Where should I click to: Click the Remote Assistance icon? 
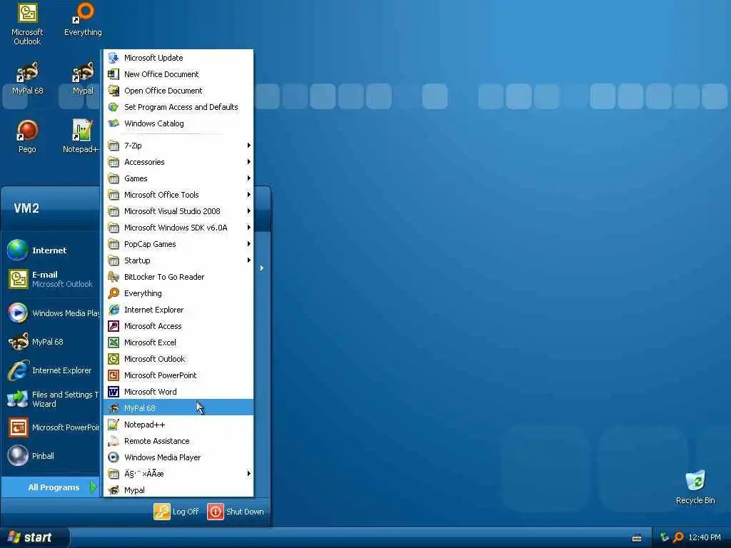[114, 441]
